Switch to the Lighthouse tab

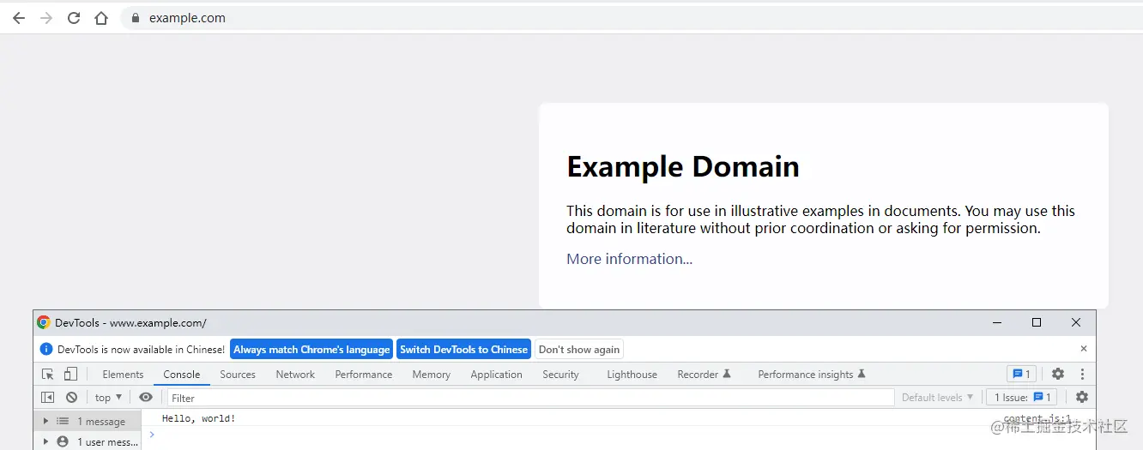coord(632,375)
